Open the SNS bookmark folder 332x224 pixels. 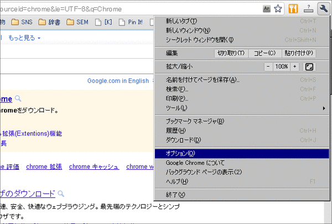[x=22, y=22]
